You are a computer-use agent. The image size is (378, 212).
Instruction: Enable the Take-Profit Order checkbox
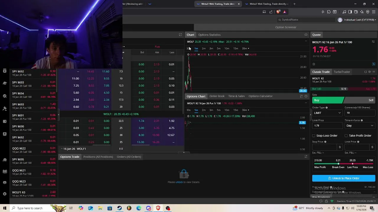click(x=346, y=135)
